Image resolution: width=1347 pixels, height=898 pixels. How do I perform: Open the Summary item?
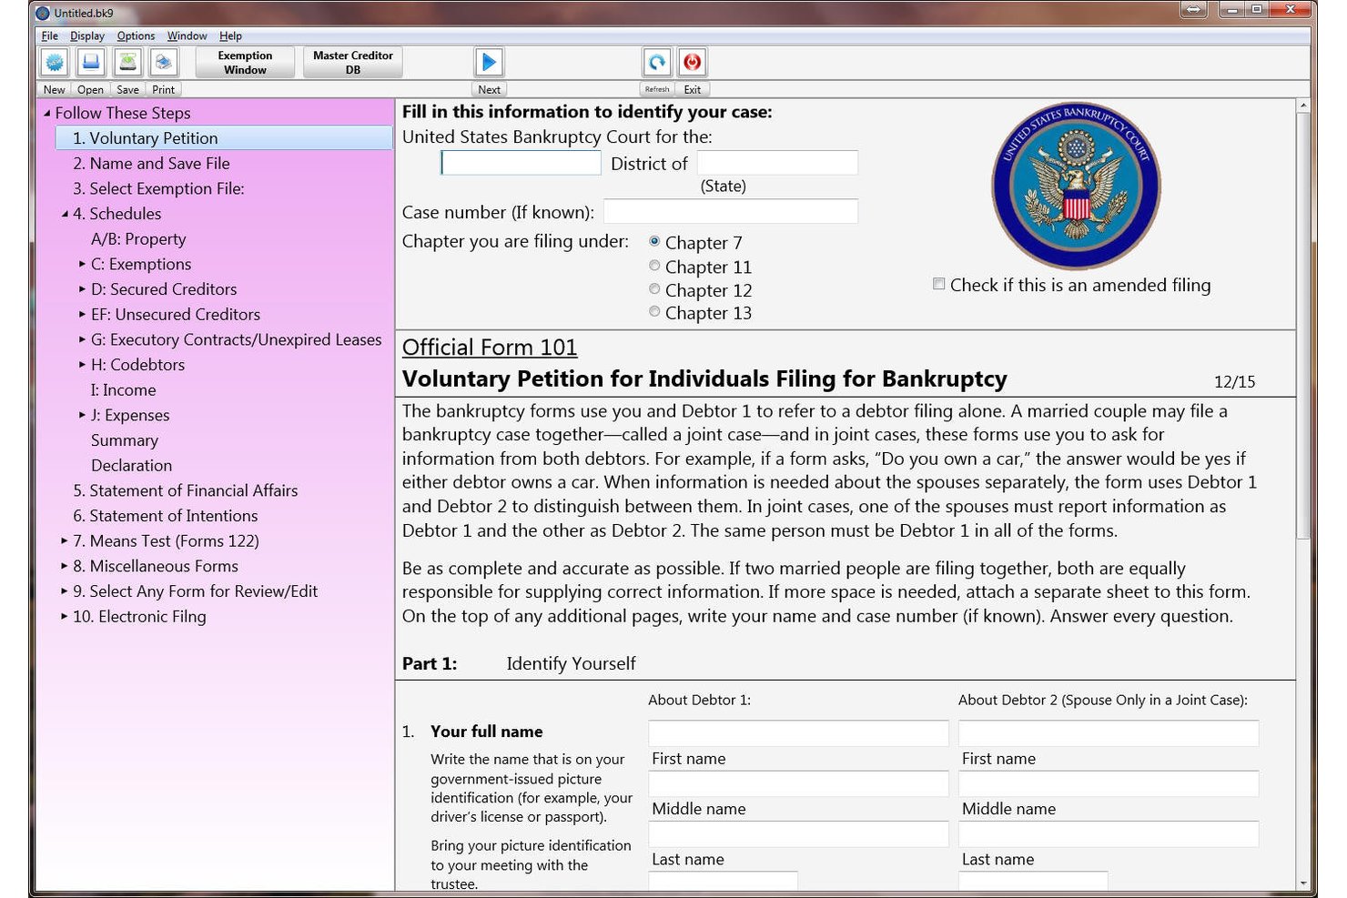(x=125, y=440)
